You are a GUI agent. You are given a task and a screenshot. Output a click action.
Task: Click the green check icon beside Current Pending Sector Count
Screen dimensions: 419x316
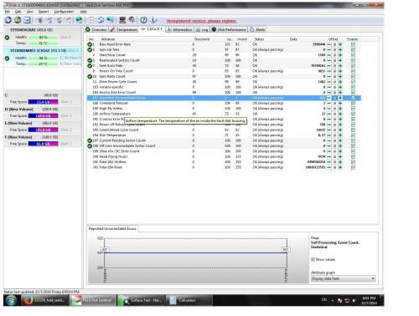[90, 140]
